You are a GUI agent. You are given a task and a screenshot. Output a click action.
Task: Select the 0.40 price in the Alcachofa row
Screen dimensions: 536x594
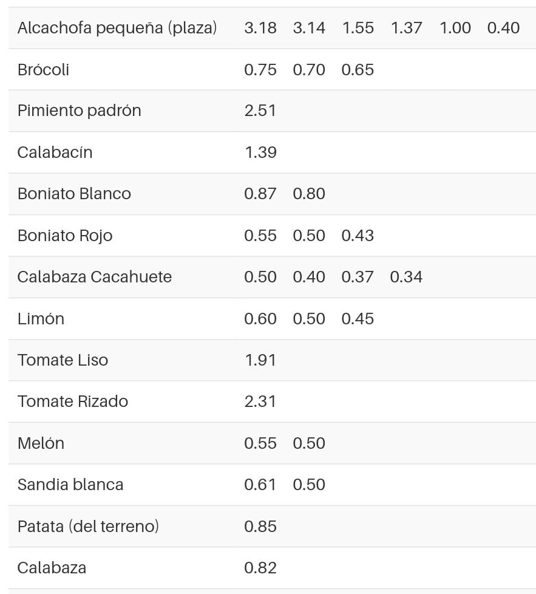[503, 28]
